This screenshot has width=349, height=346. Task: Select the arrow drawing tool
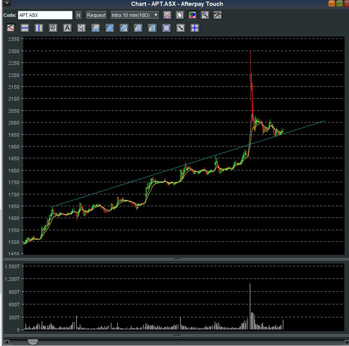[181, 28]
